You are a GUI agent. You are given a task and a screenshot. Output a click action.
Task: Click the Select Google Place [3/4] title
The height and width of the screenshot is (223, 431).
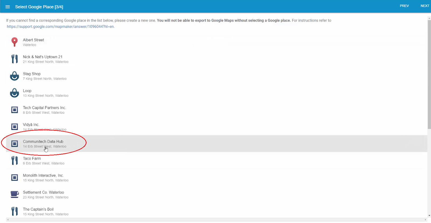point(39,7)
